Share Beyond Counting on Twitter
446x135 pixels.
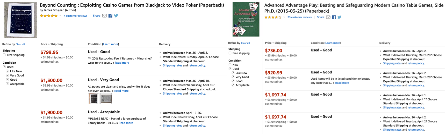click(x=116, y=16)
